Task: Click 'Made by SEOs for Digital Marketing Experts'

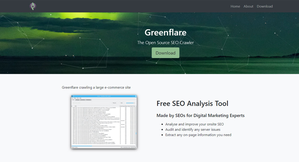Action: 200,115
